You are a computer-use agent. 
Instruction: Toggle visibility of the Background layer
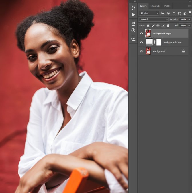coord(141,51)
